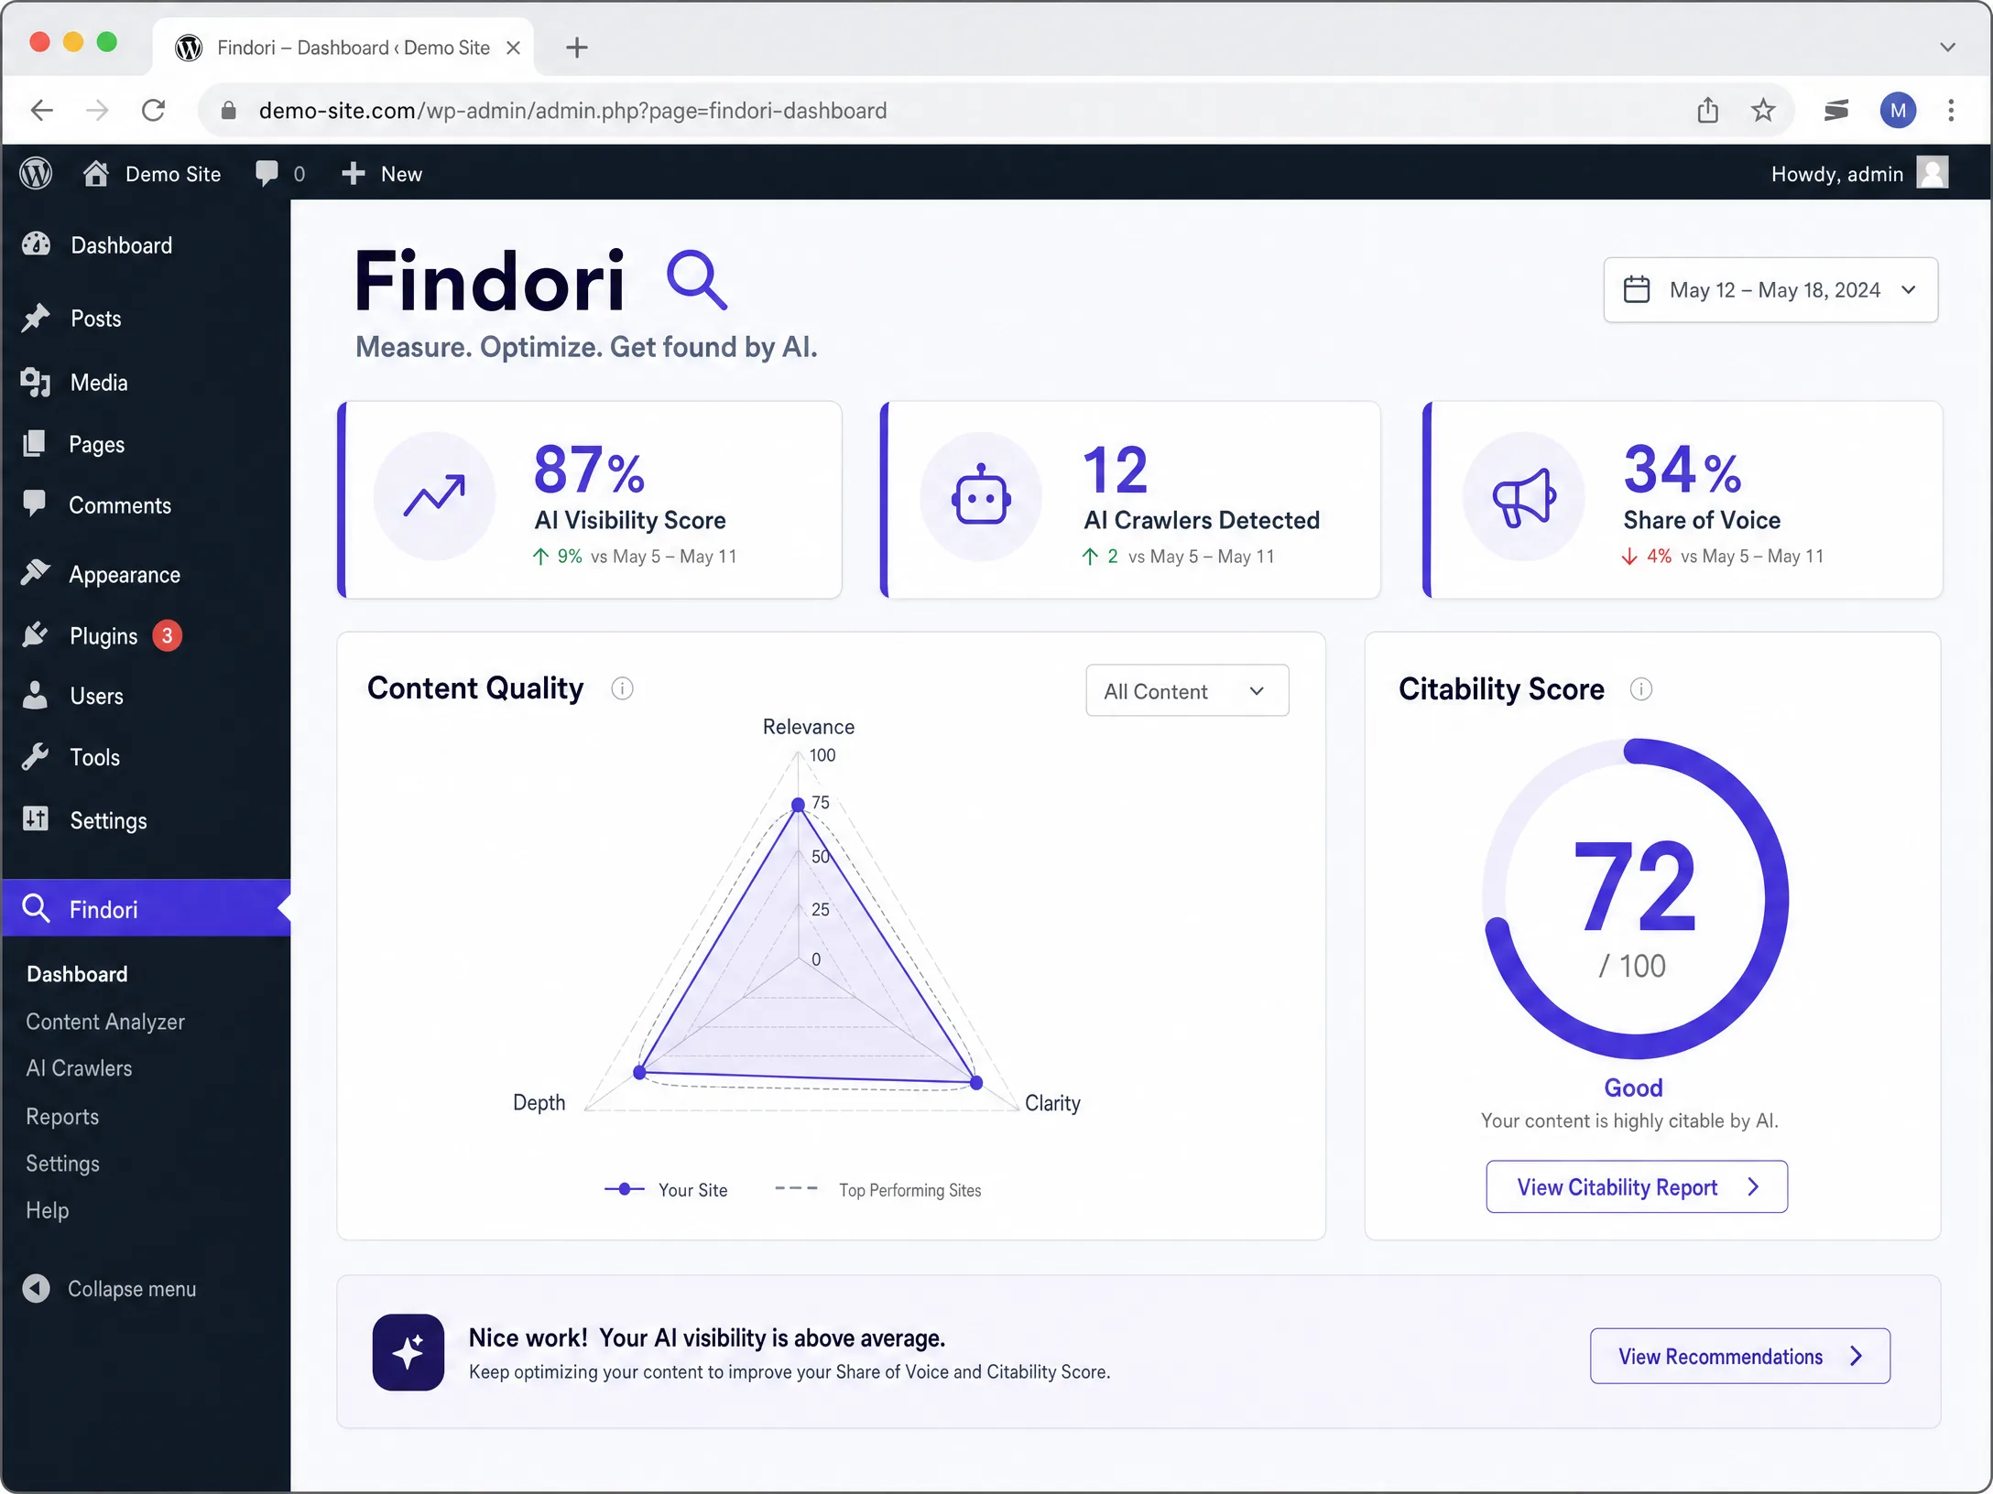Click the site lock icon

point(229,111)
